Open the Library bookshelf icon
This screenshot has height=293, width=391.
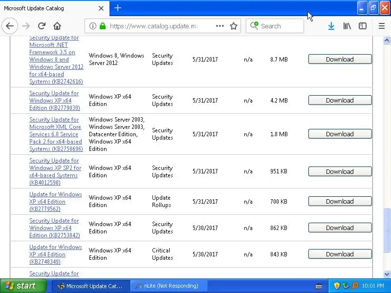tap(347, 26)
